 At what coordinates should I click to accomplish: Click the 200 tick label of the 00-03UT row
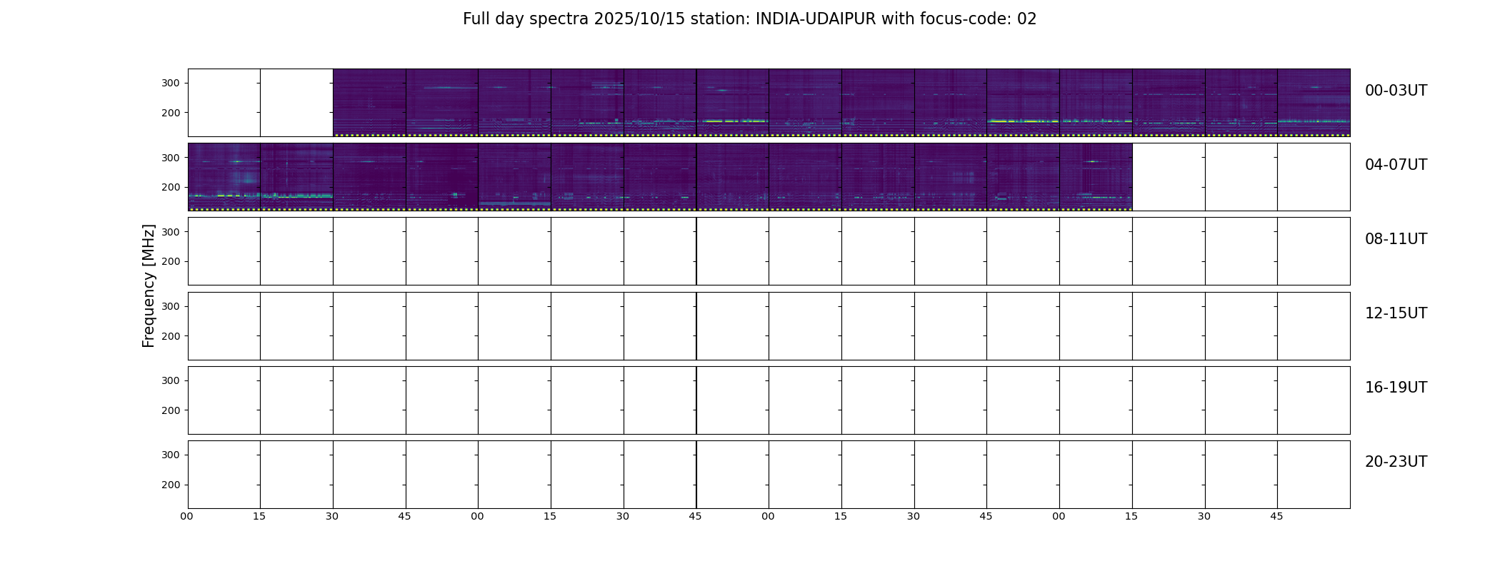pyautogui.click(x=171, y=113)
